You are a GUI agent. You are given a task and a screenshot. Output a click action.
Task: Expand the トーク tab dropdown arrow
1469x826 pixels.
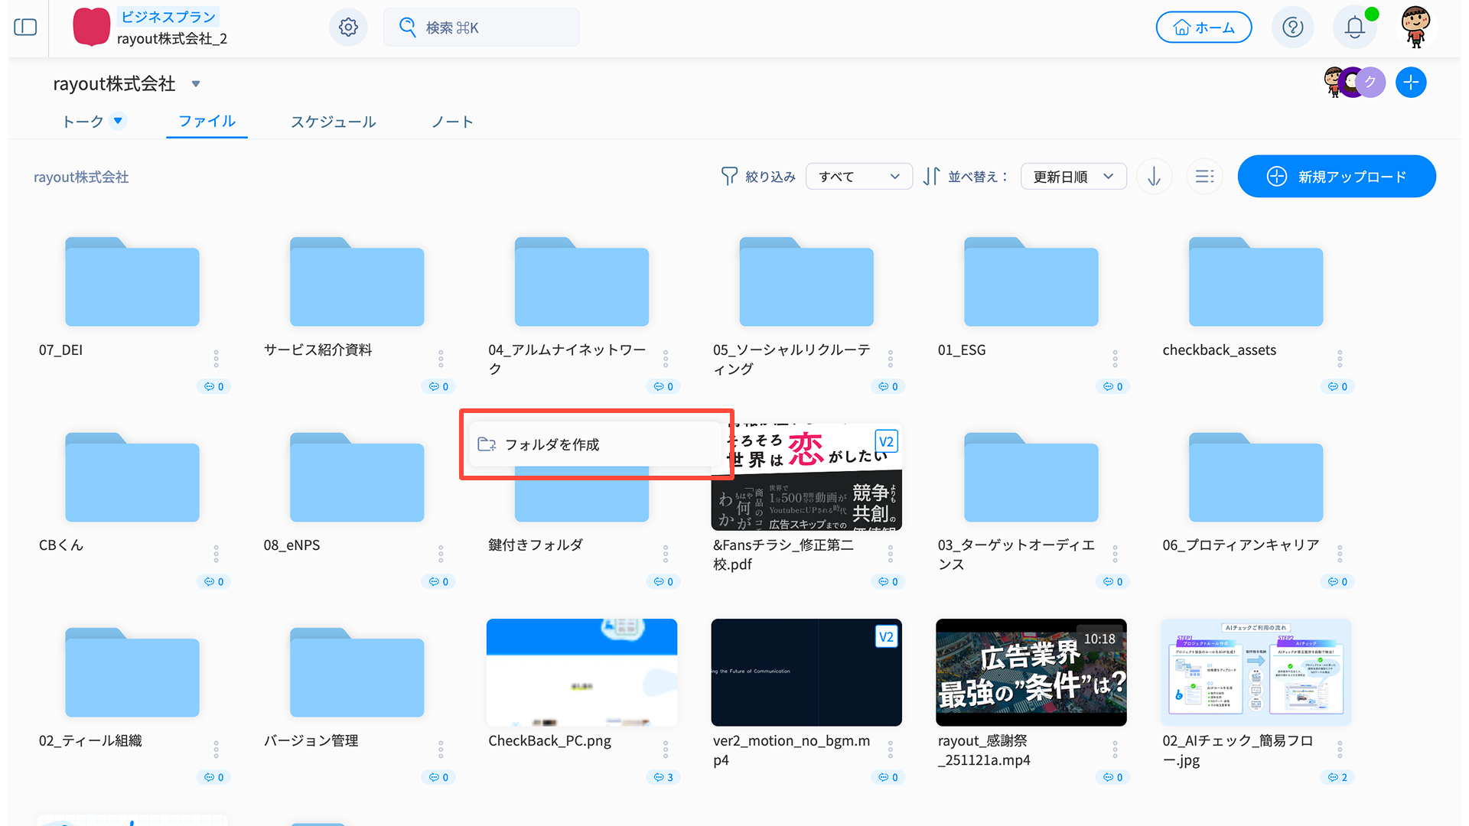click(118, 121)
